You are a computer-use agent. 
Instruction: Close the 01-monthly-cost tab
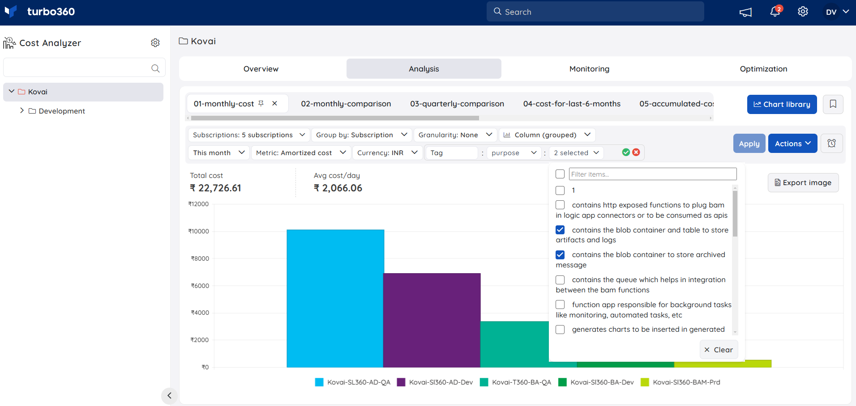click(x=274, y=103)
